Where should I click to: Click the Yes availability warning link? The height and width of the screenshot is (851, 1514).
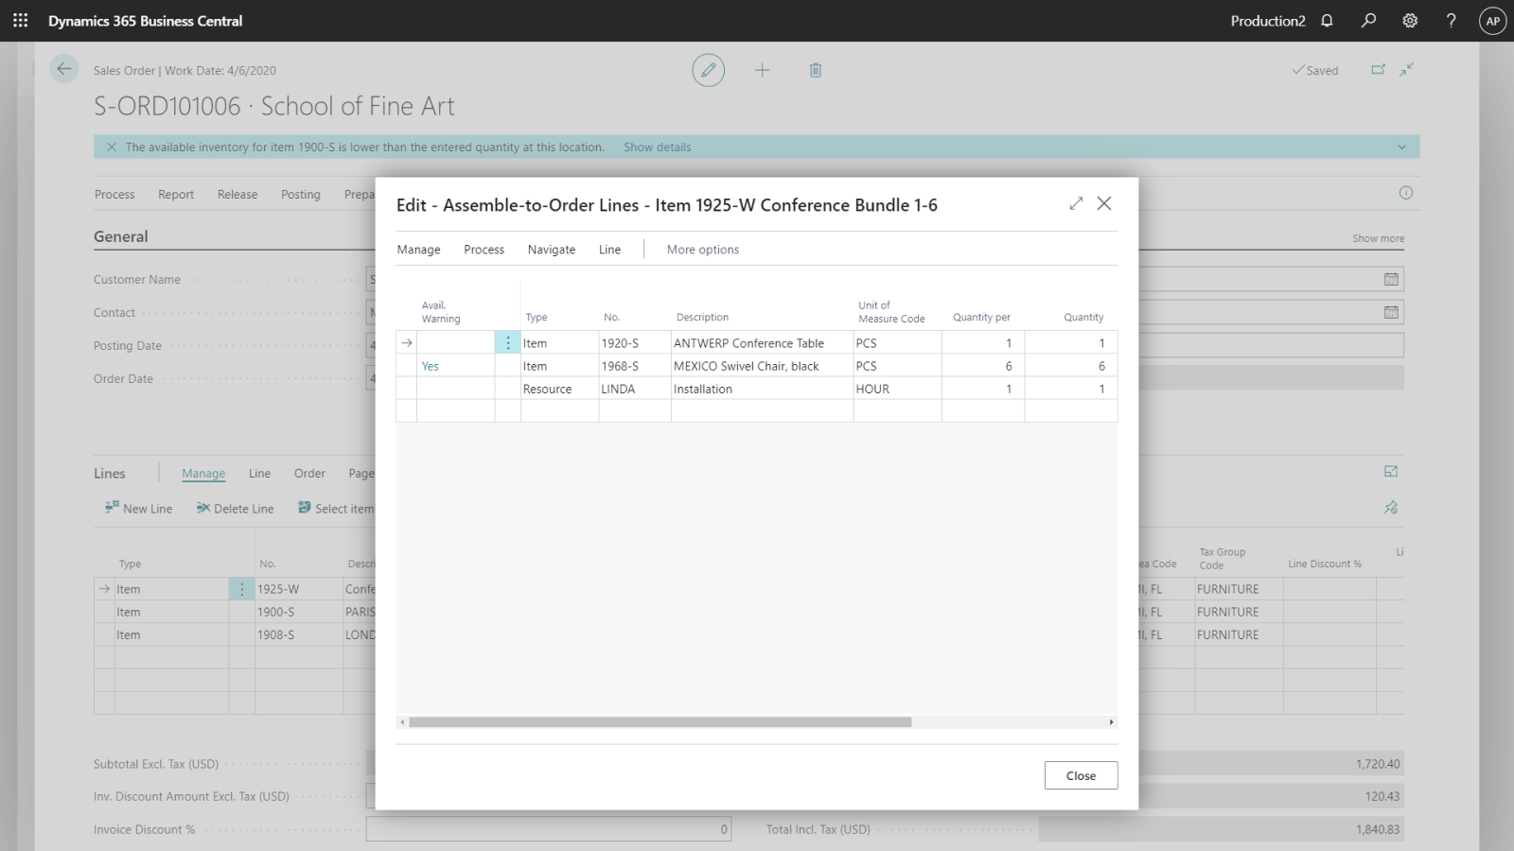[431, 366]
